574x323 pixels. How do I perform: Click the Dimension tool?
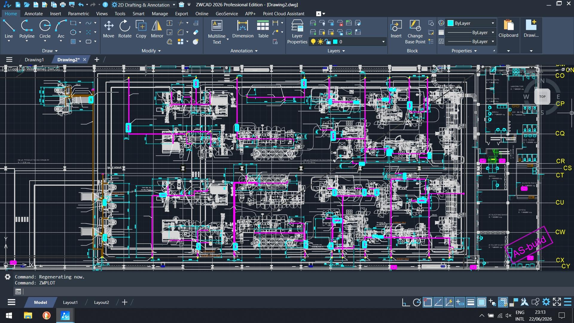click(243, 29)
